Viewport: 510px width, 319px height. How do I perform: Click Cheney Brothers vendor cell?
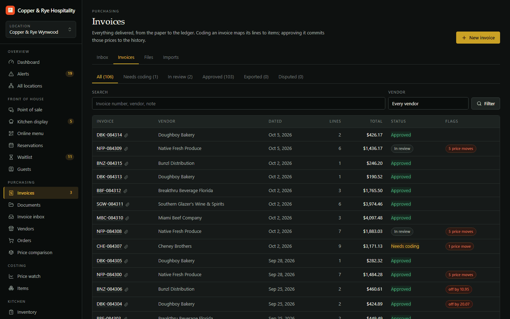175,246
